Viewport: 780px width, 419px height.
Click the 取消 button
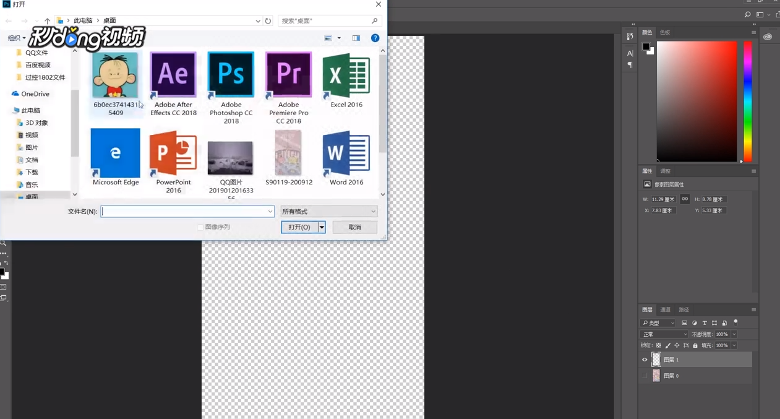(354, 227)
